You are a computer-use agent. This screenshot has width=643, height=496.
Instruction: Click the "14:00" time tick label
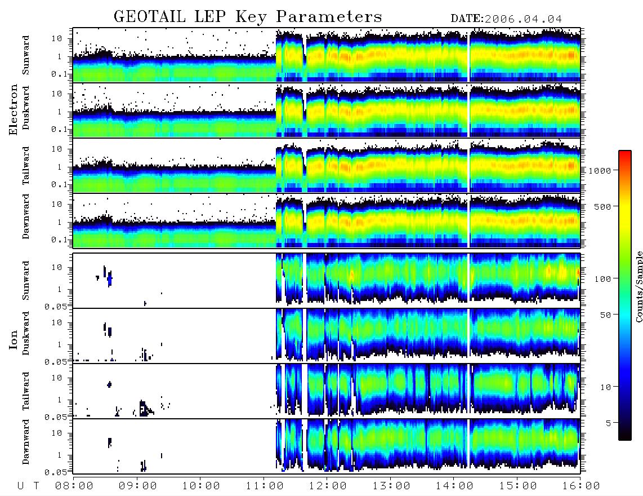pyautogui.click(x=454, y=486)
